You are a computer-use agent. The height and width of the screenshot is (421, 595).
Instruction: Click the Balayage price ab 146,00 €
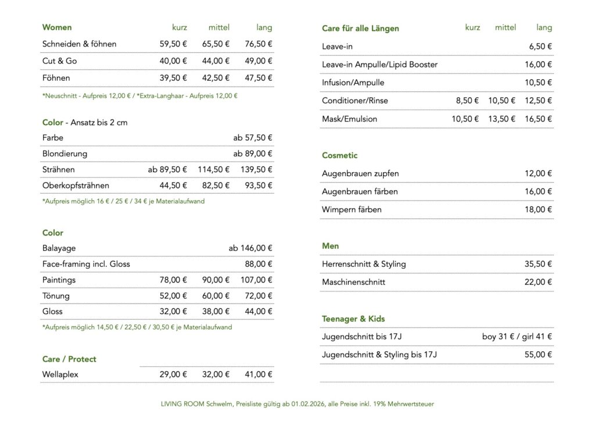(250, 248)
